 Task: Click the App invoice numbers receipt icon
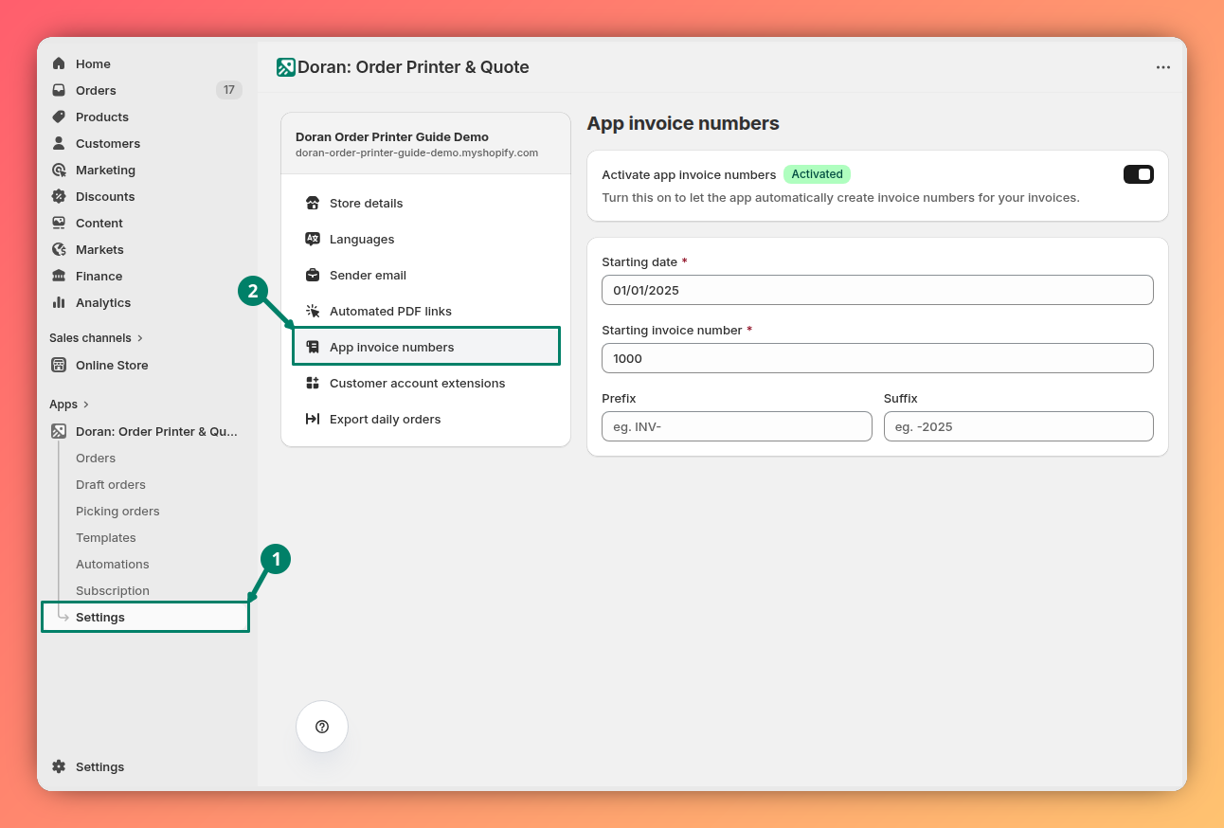coord(313,347)
